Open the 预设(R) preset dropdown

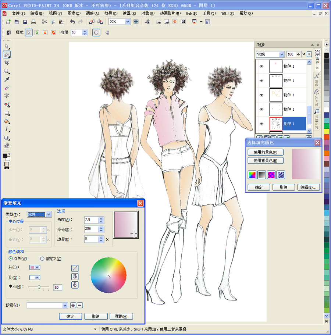65,306
